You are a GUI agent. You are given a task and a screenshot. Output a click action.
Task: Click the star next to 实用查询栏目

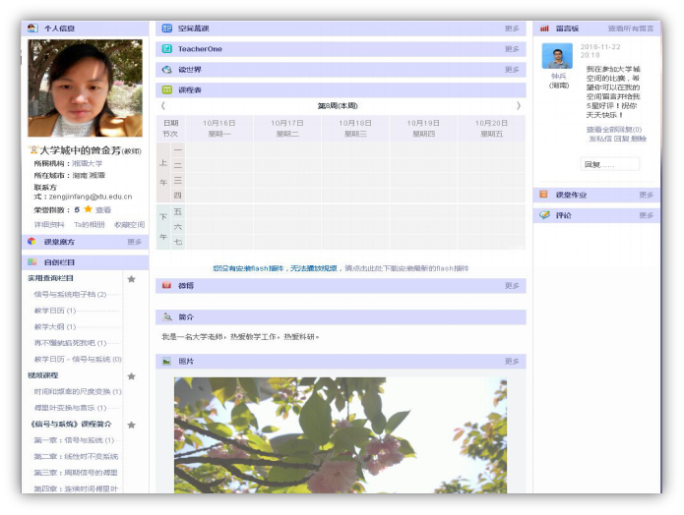pyautogui.click(x=131, y=279)
